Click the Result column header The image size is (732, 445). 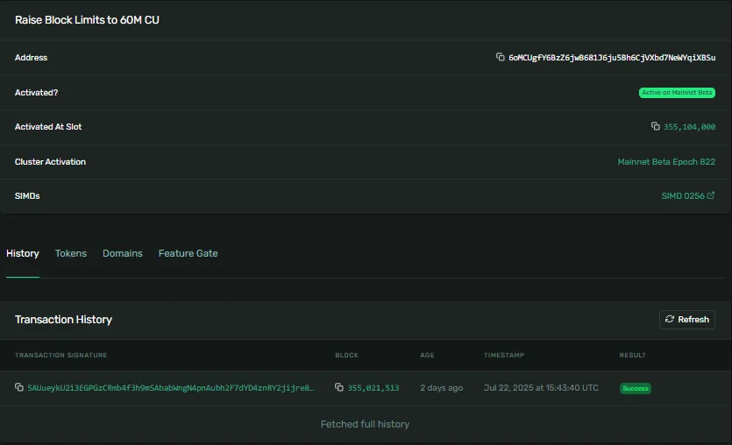pos(633,355)
